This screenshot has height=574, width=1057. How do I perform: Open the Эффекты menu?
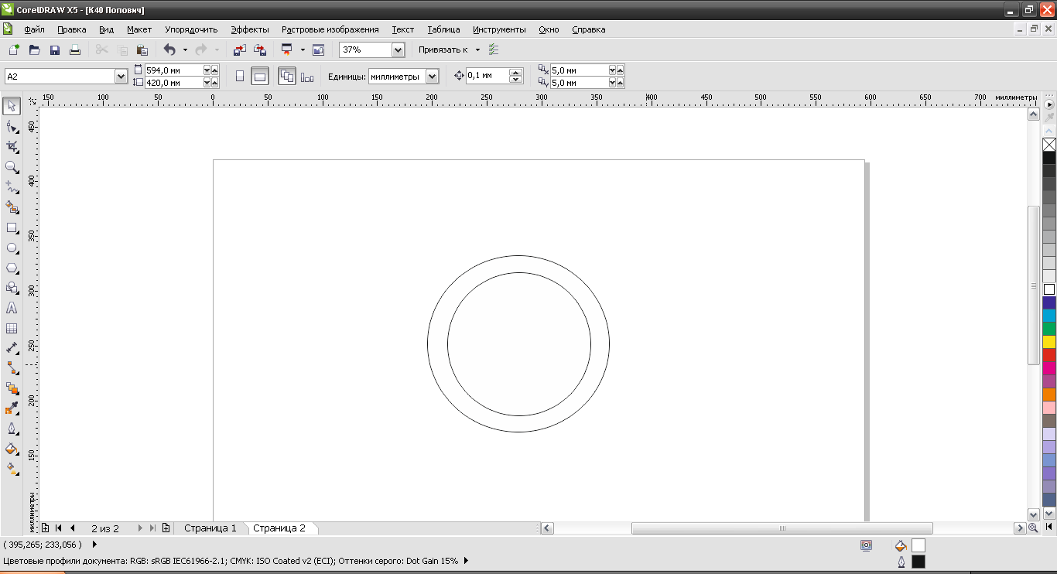(250, 29)
